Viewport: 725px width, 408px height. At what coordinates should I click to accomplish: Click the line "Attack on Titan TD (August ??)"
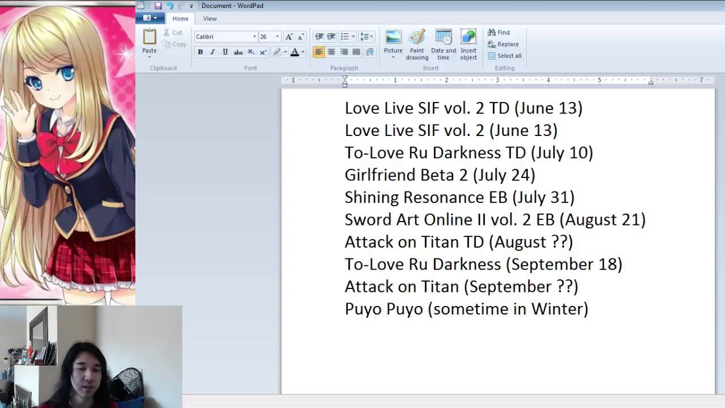click(x=459, y=241)
